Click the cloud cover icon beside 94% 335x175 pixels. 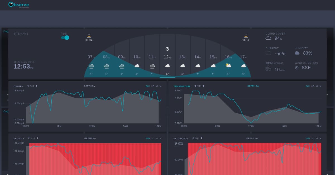(x=268, y=38)
